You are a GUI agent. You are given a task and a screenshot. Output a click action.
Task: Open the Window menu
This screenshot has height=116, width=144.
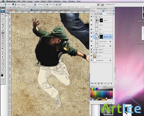(71, 1)
